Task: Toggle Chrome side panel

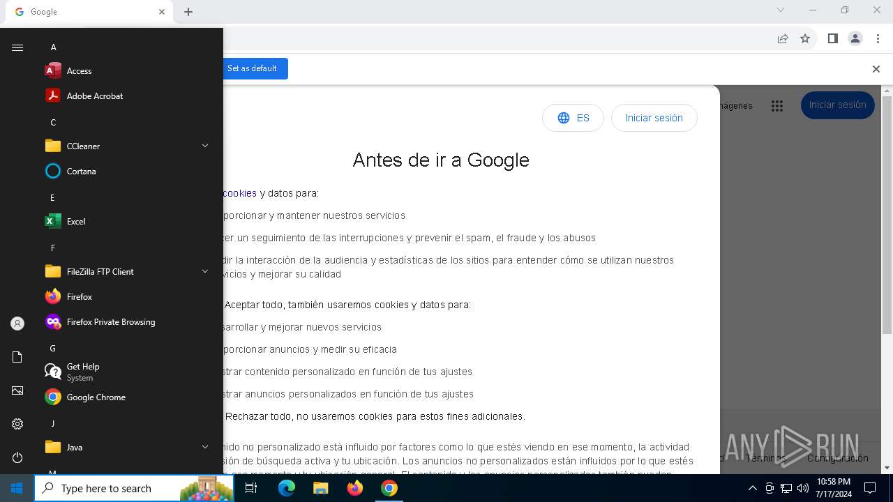Action: (833, 39)
